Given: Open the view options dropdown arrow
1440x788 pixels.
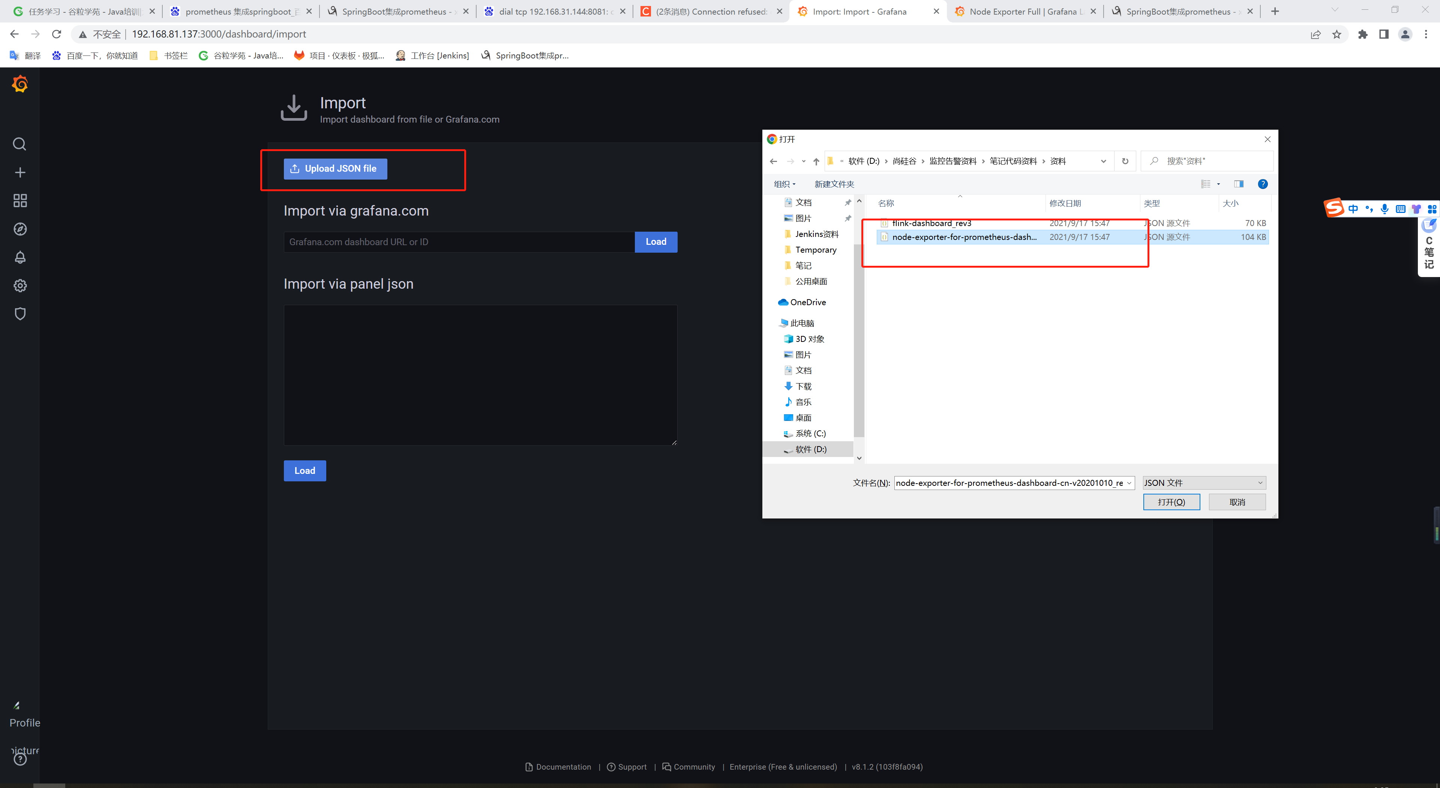Looking at the screenshot, I should [1219, 184].
